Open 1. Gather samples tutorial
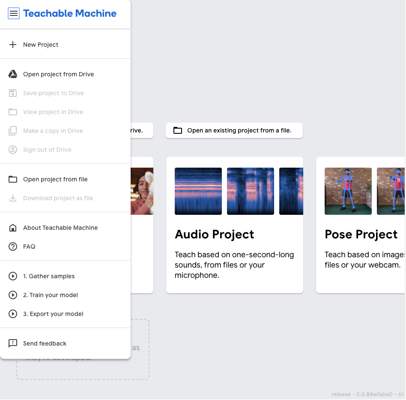406x400 pixels. 49,276
